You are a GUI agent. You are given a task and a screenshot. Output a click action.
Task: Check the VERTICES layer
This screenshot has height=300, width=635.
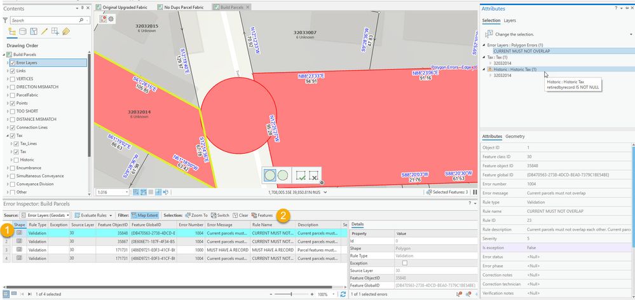point(13,79)
